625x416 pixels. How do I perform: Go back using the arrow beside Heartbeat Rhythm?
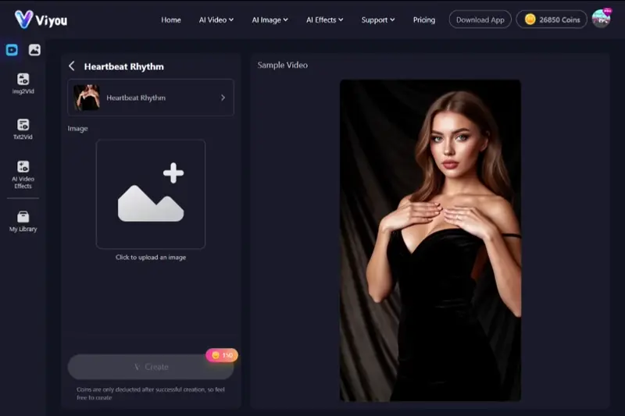point(72,66)
